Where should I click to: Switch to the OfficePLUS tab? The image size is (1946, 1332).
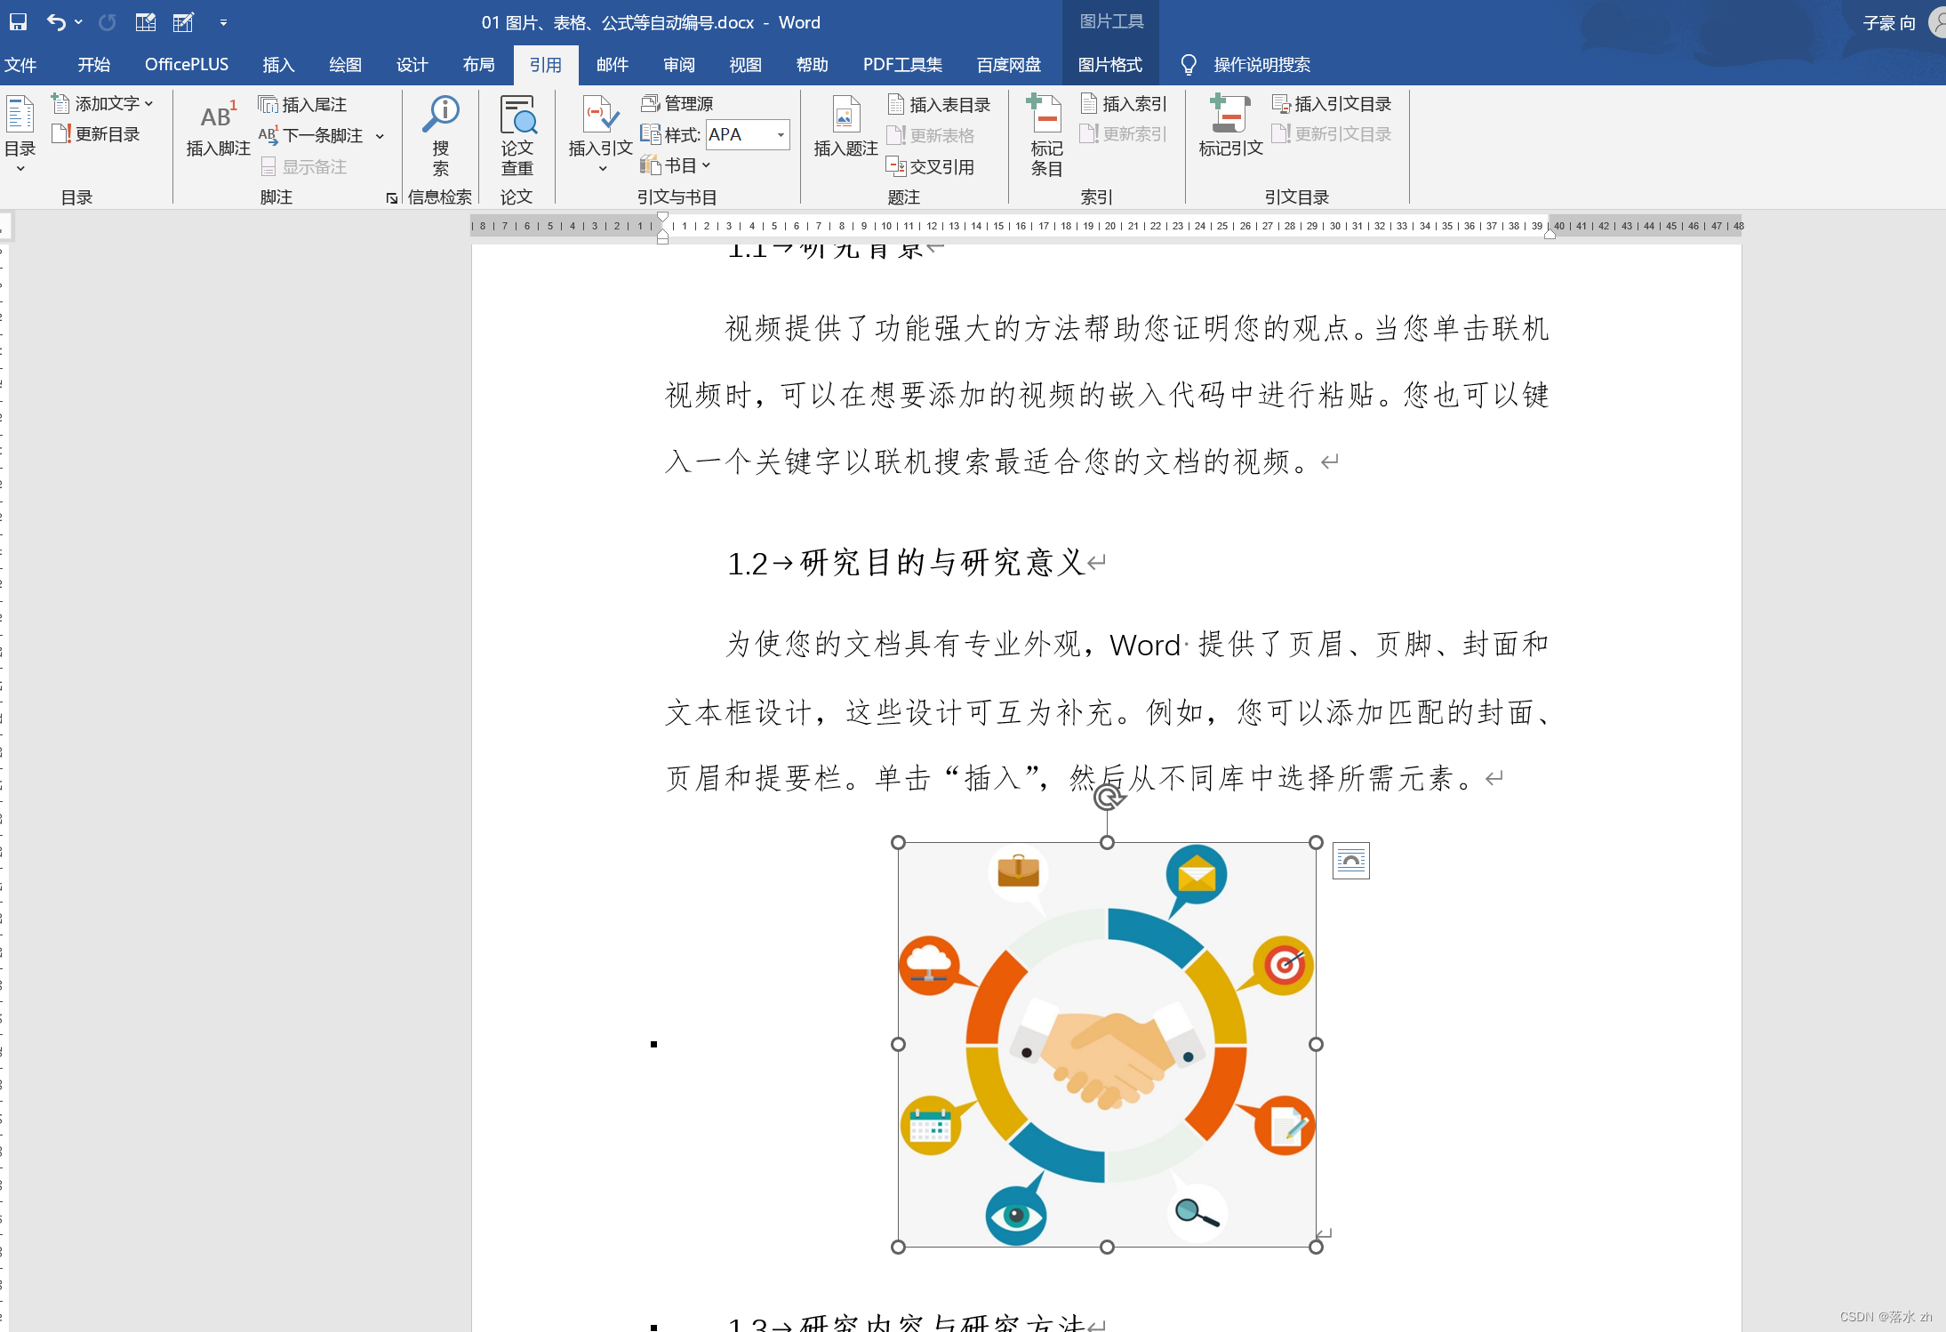tap(187, 65)
